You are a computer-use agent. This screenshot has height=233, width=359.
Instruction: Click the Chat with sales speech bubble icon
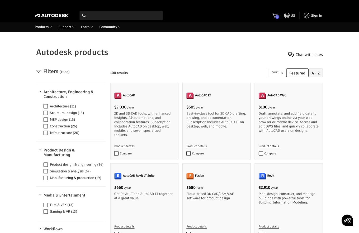tap(291, 55)
